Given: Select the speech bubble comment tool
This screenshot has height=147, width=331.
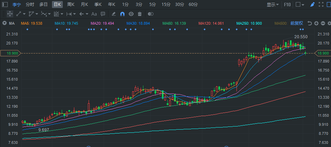Looking at the screenshot, I should 103,14.
